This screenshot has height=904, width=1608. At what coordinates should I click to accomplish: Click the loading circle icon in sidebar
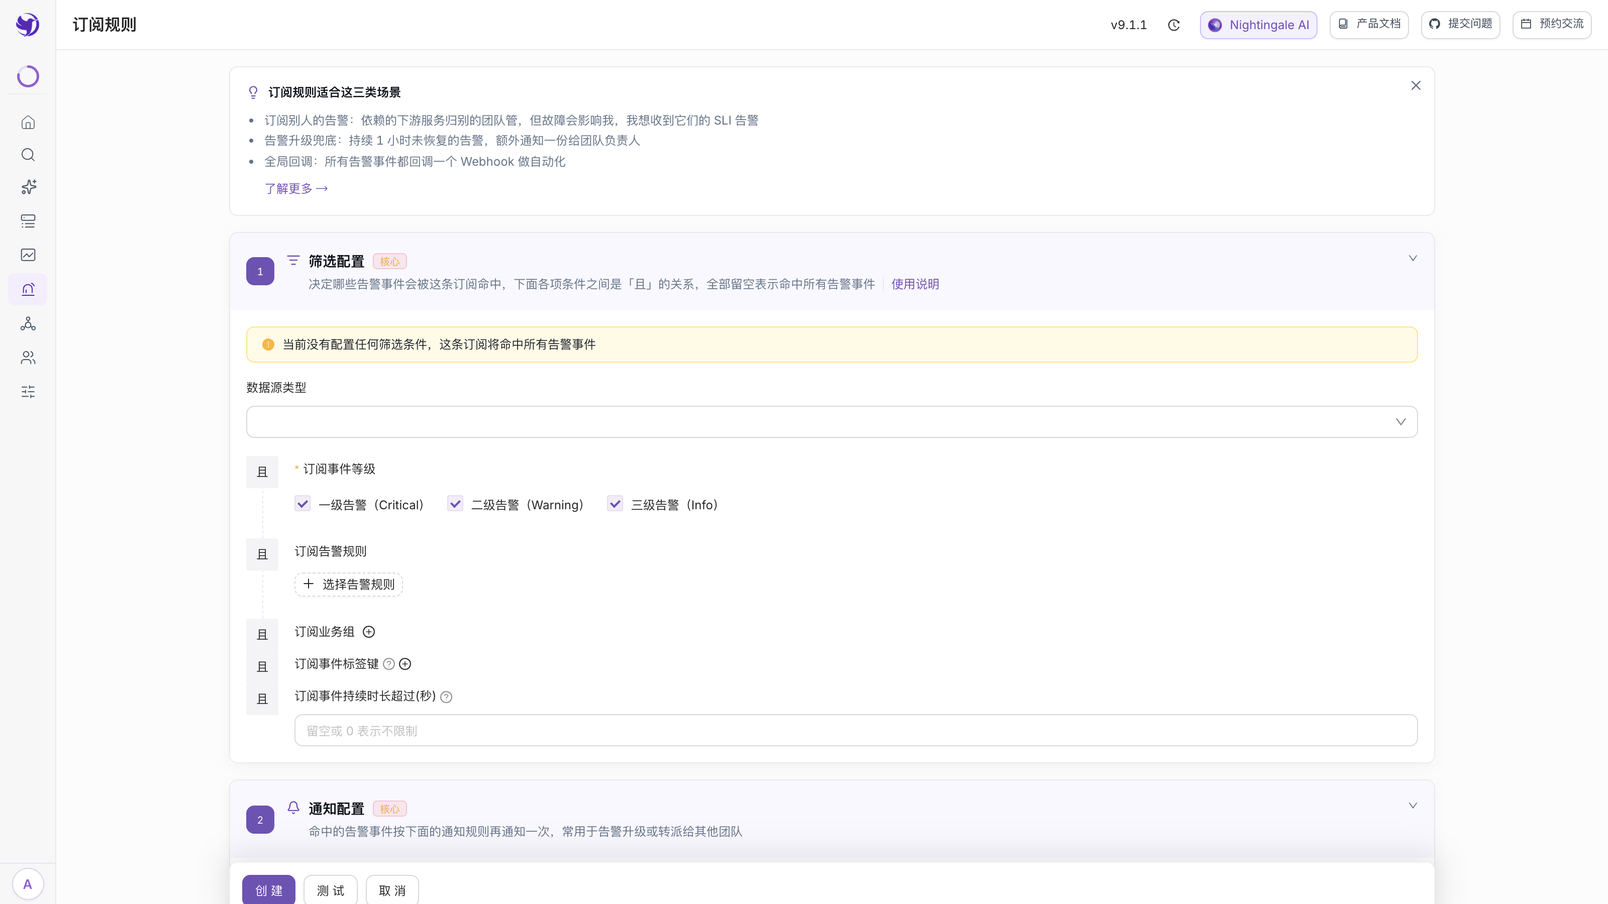click(x=28, y=76)
